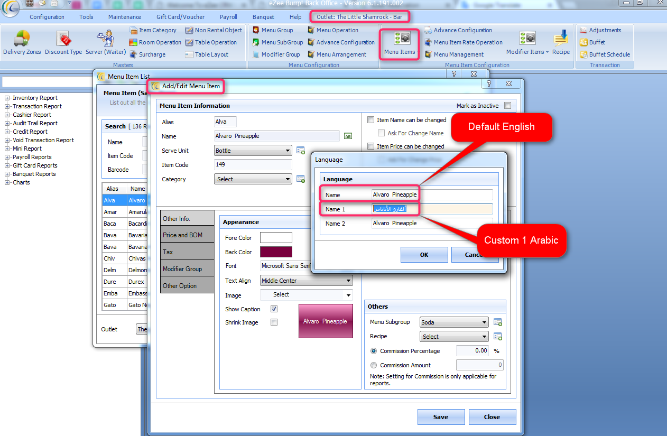This screenshot has height=436, width=667.
Task: Add new Serve Unit icon
Action: click(300, 151)
